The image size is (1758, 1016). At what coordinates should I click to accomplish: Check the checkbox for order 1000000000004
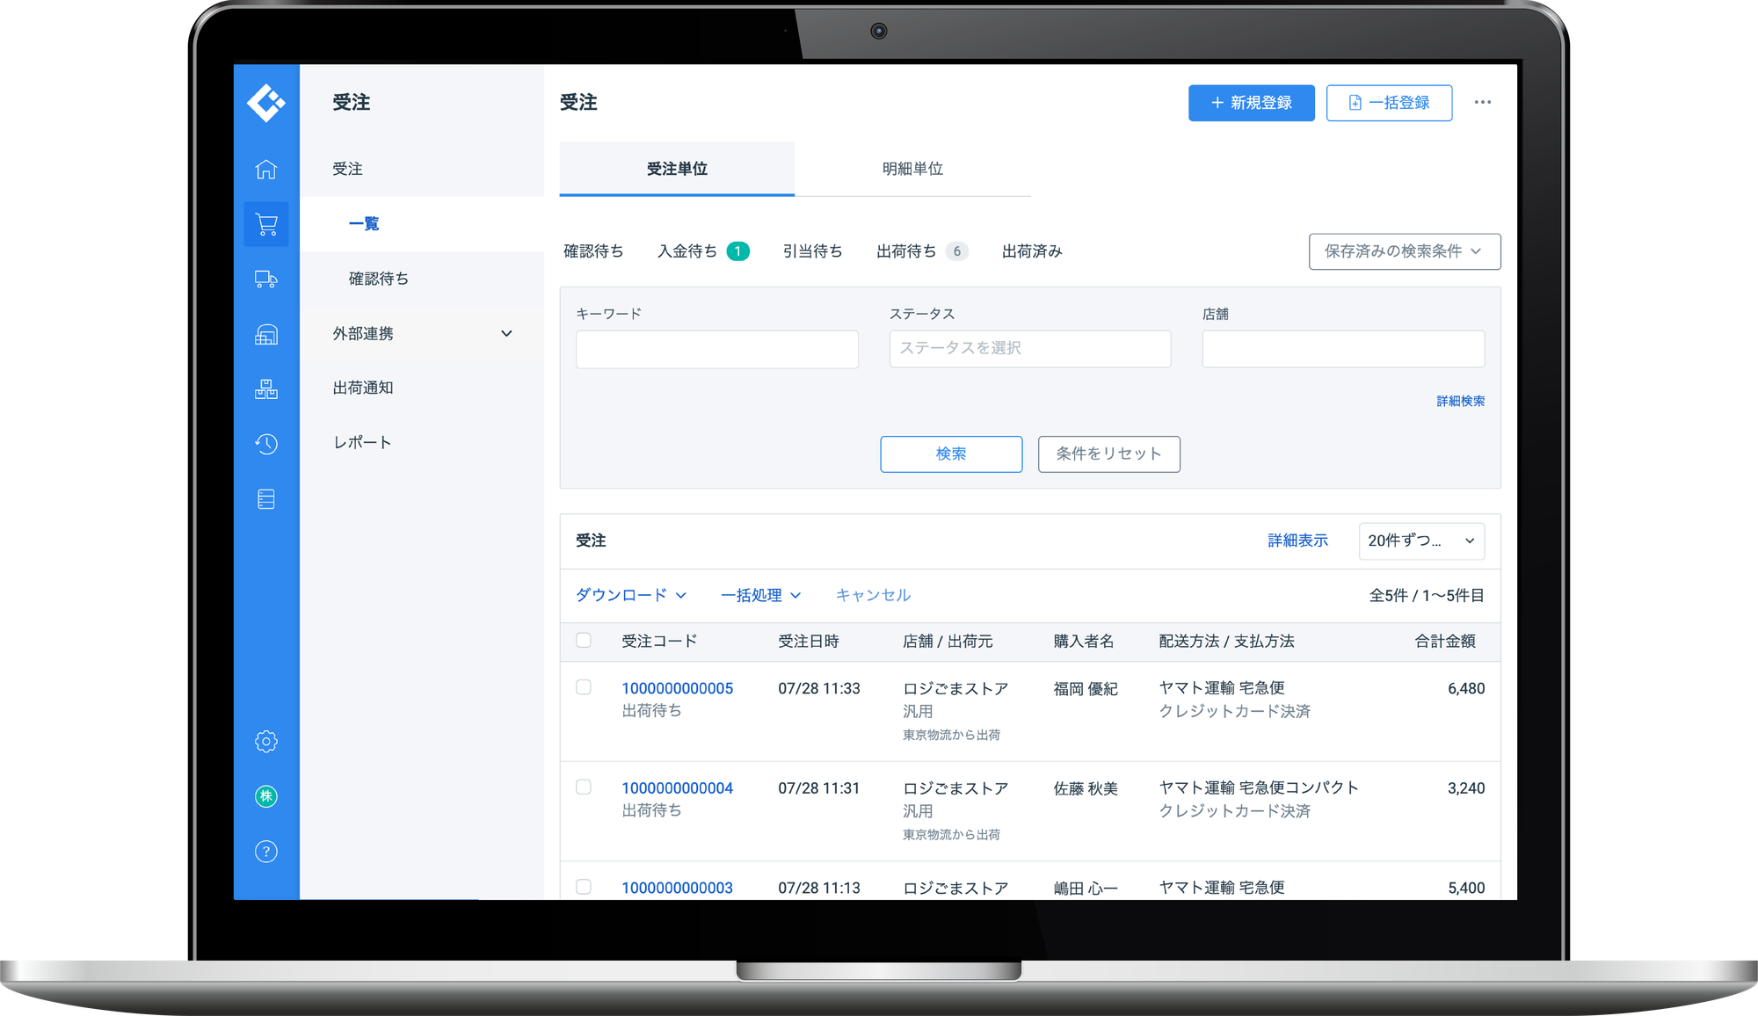click(x=583, y=787)
